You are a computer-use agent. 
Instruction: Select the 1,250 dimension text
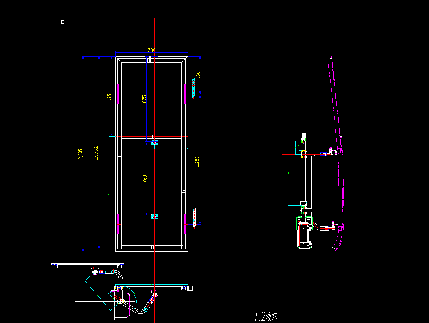[x=197, y=161]
